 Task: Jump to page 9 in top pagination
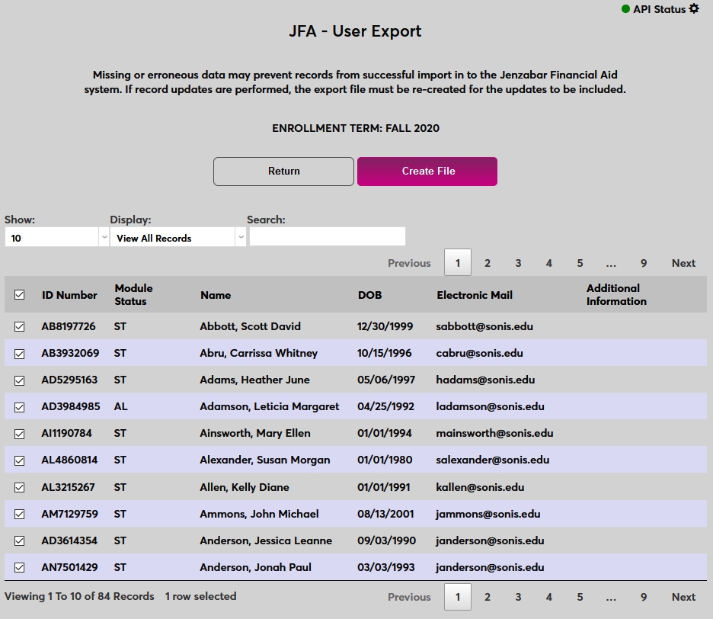pyautogui.click(x=644, y=263)
